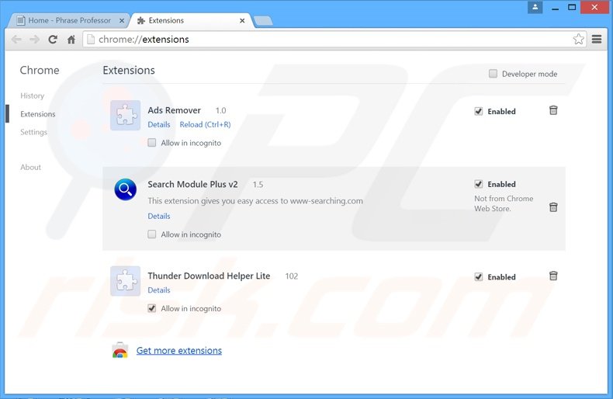
Task: Reload the current page
Action: [53, 39]
